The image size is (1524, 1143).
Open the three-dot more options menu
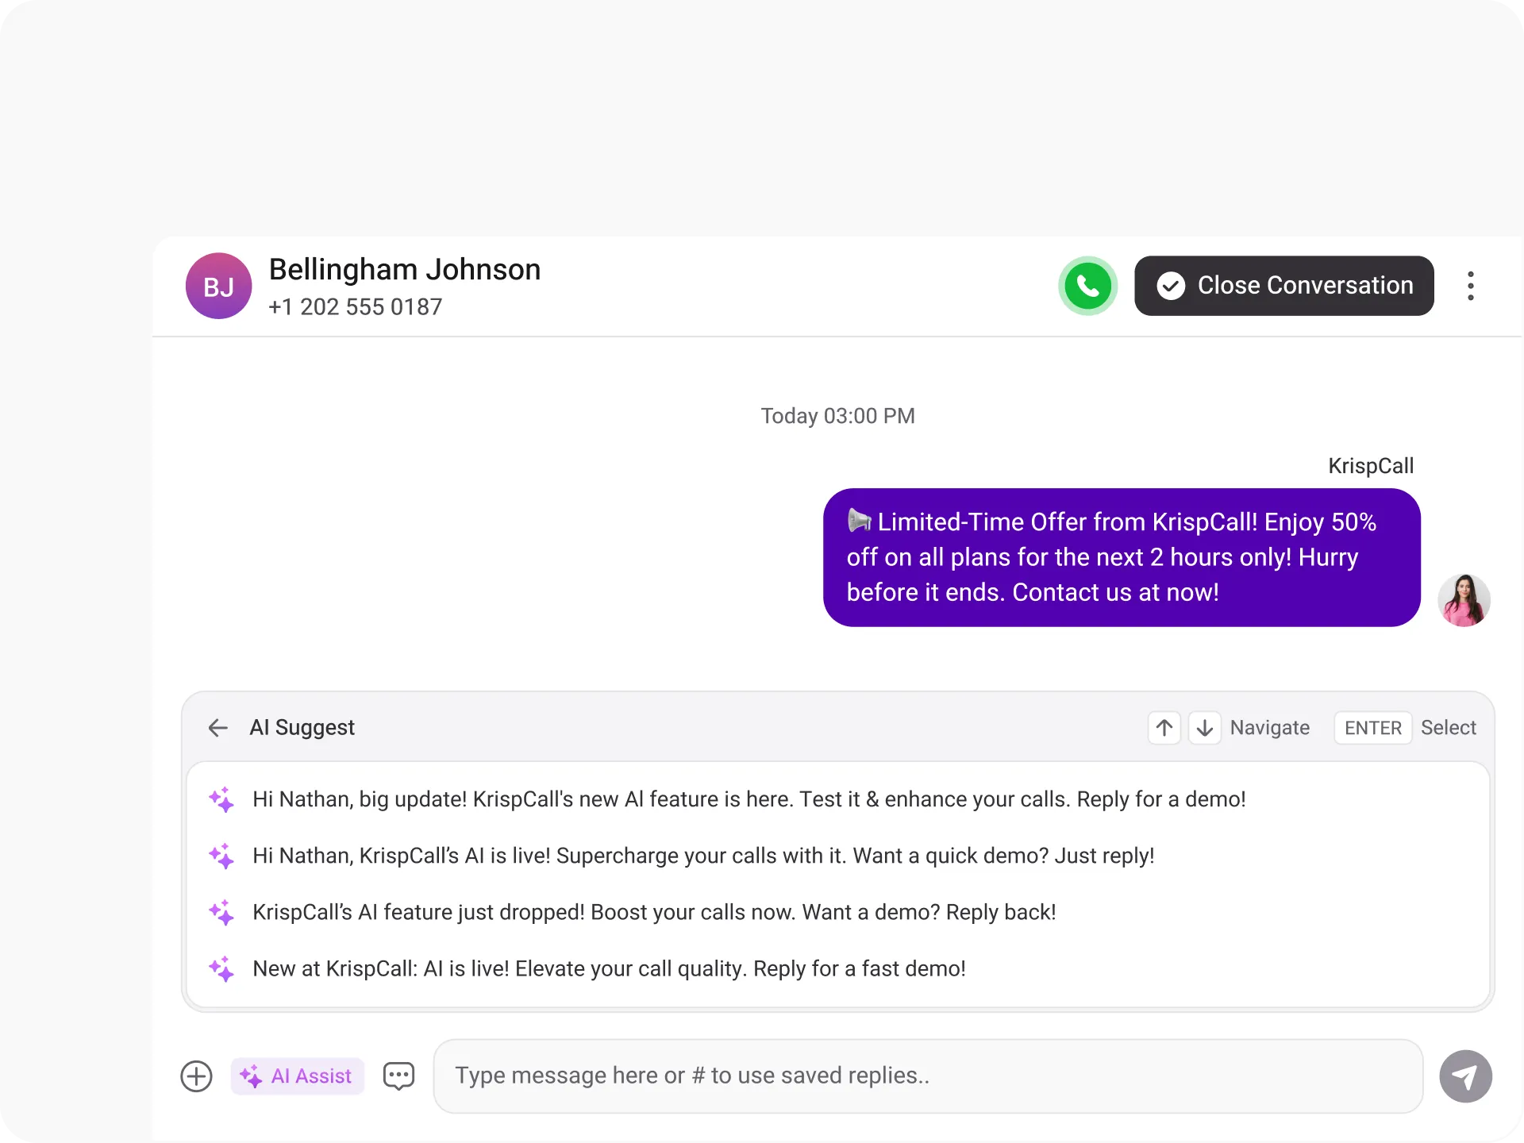coord(1470,286)
